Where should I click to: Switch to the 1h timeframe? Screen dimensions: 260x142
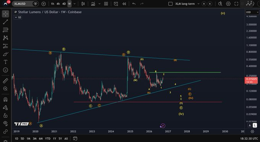click(52, 4)
